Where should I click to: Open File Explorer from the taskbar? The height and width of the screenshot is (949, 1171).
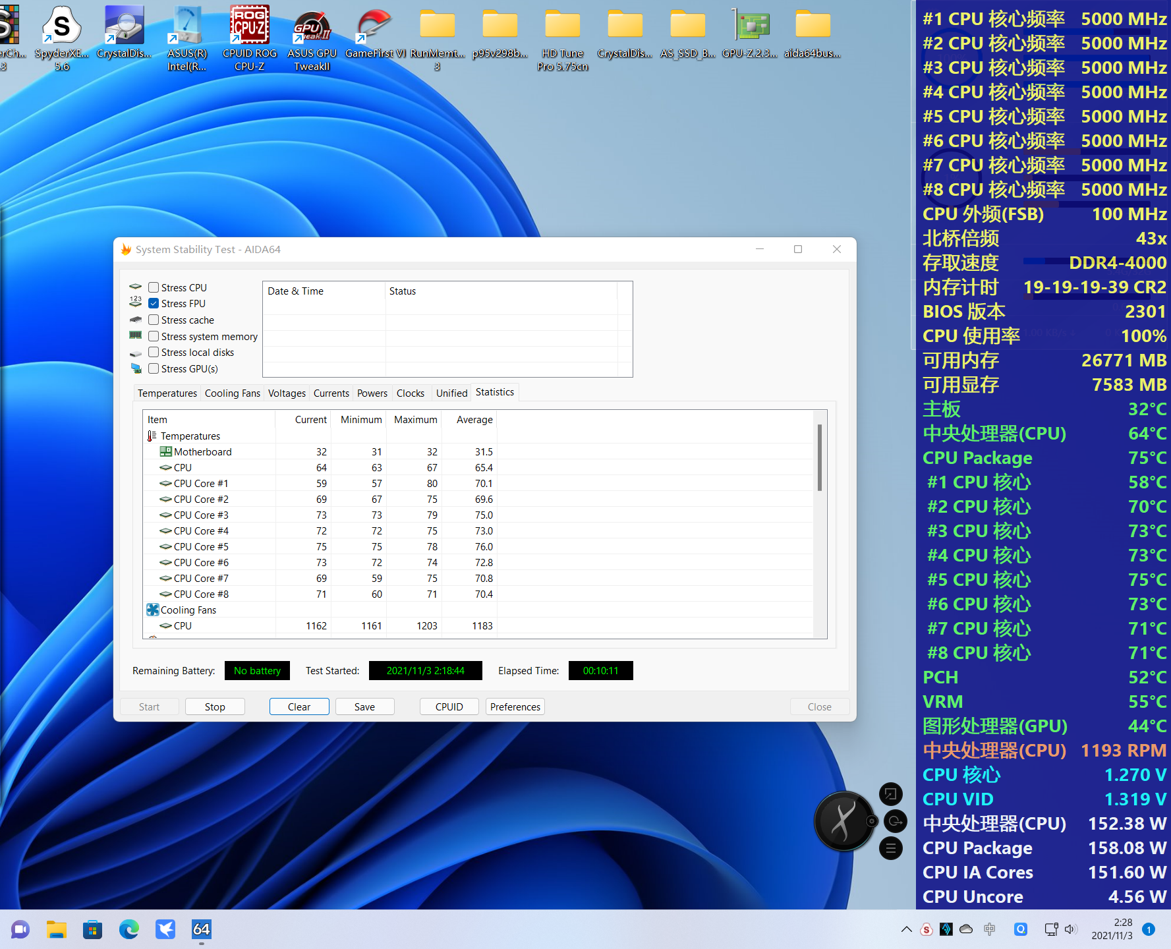(x=57, y=929)
